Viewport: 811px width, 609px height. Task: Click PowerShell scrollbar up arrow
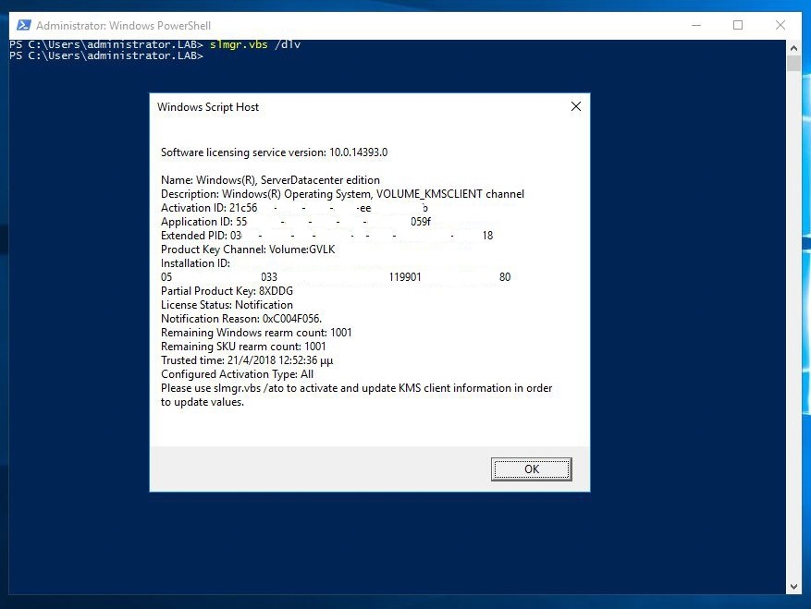click(793, 47)
